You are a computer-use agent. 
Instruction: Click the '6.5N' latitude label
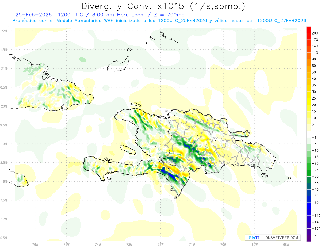[x=4, y=238]
